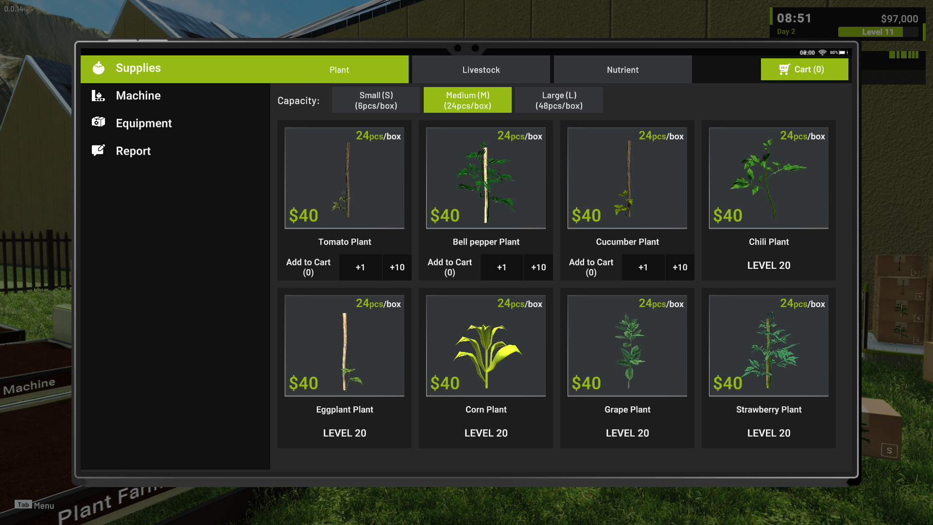
Task: Click the Report pencil icon
Action: [99, 150]
